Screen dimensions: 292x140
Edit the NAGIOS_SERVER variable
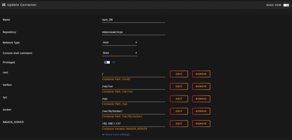click(x=179, y=124)
